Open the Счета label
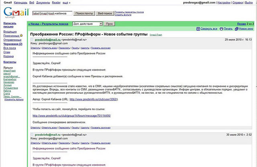257x167 pixels. 6,94
